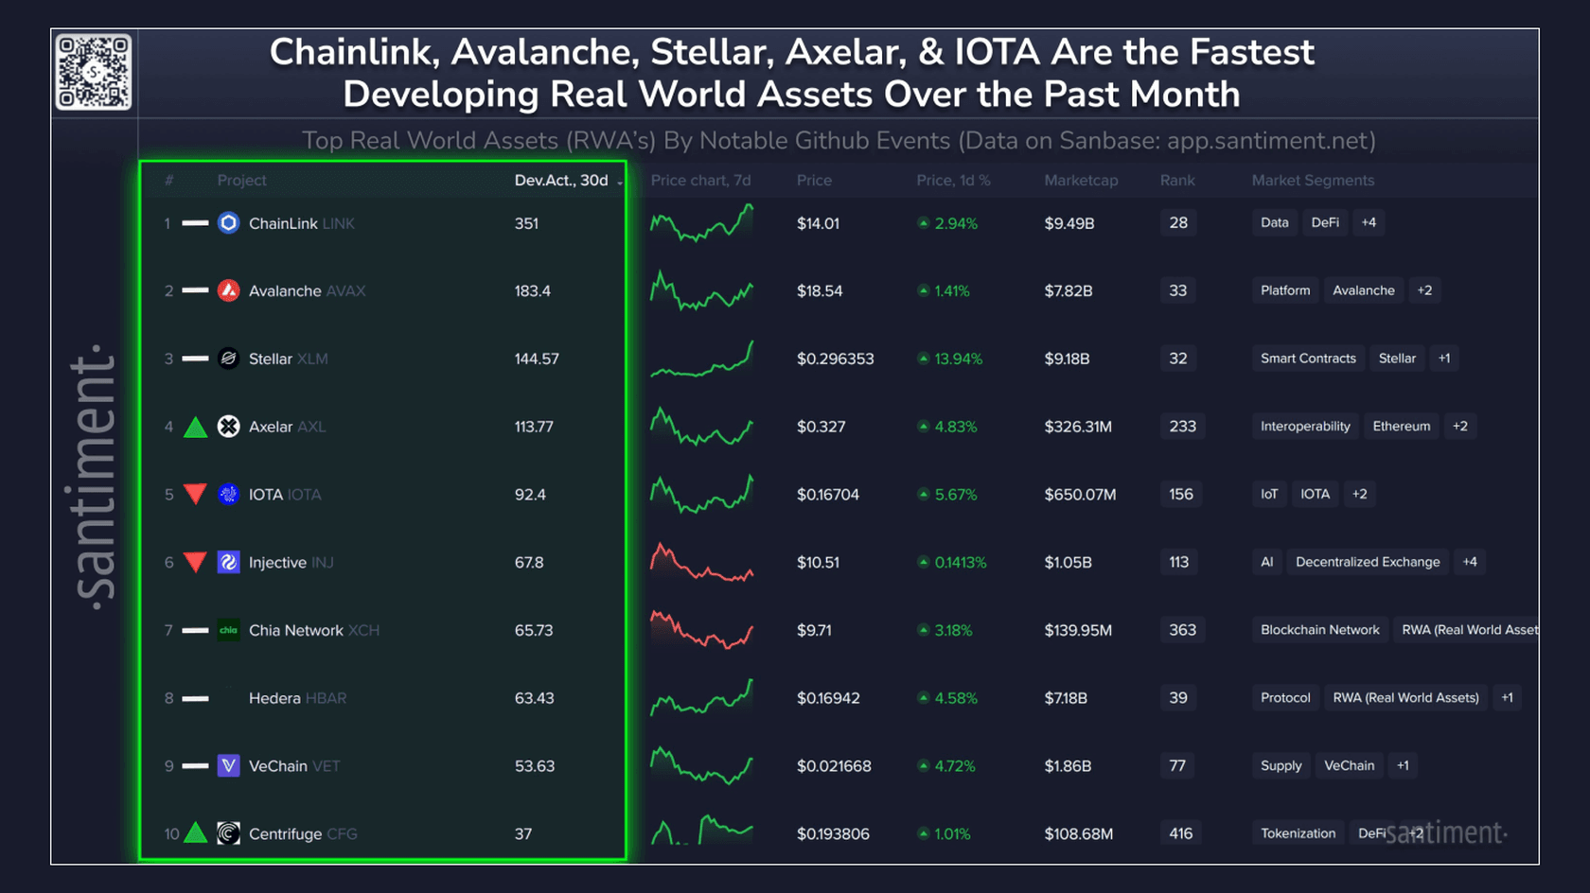Click the Rank column header
The image size is (1590, 893).
[x=1177, y=180]
